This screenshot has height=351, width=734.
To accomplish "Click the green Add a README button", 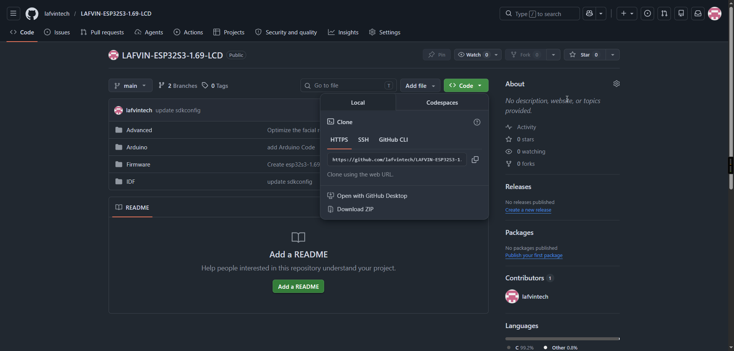I will 298,286.
